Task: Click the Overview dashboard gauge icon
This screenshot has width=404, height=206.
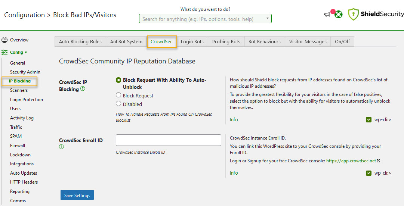Action: coord(4,40)
